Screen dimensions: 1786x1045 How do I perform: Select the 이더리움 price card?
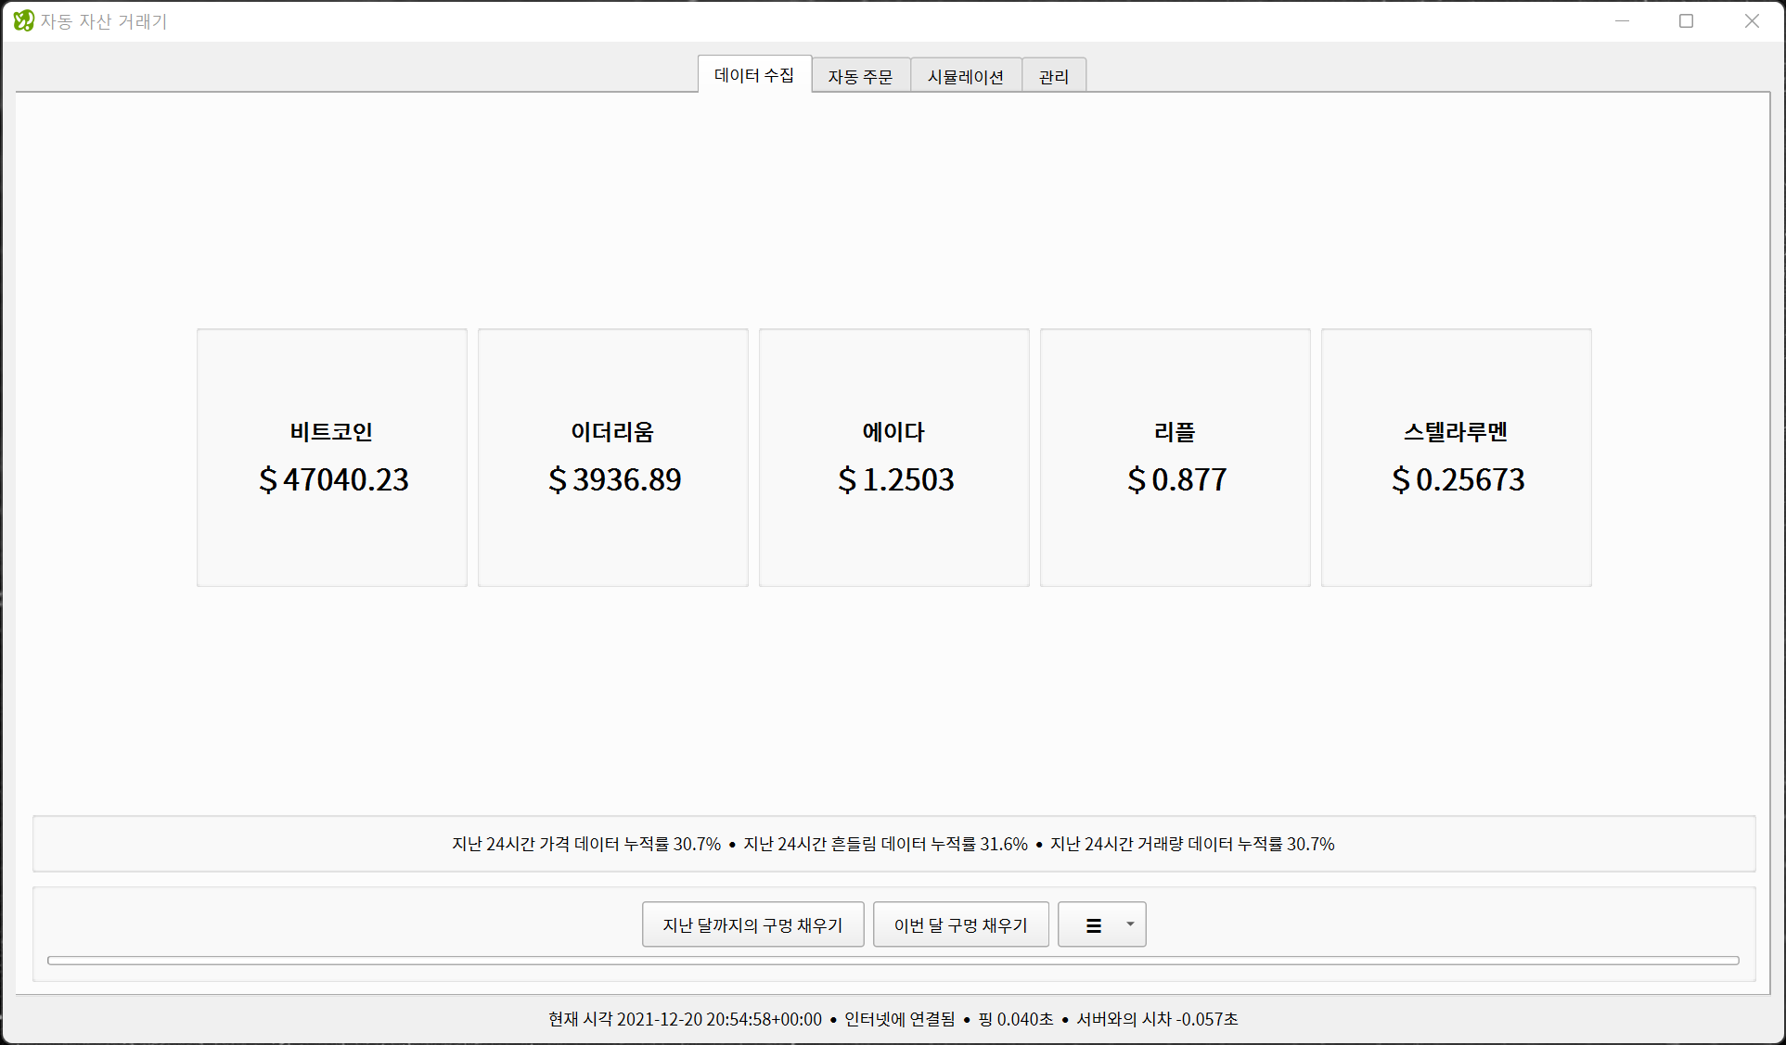pos(612,457)
